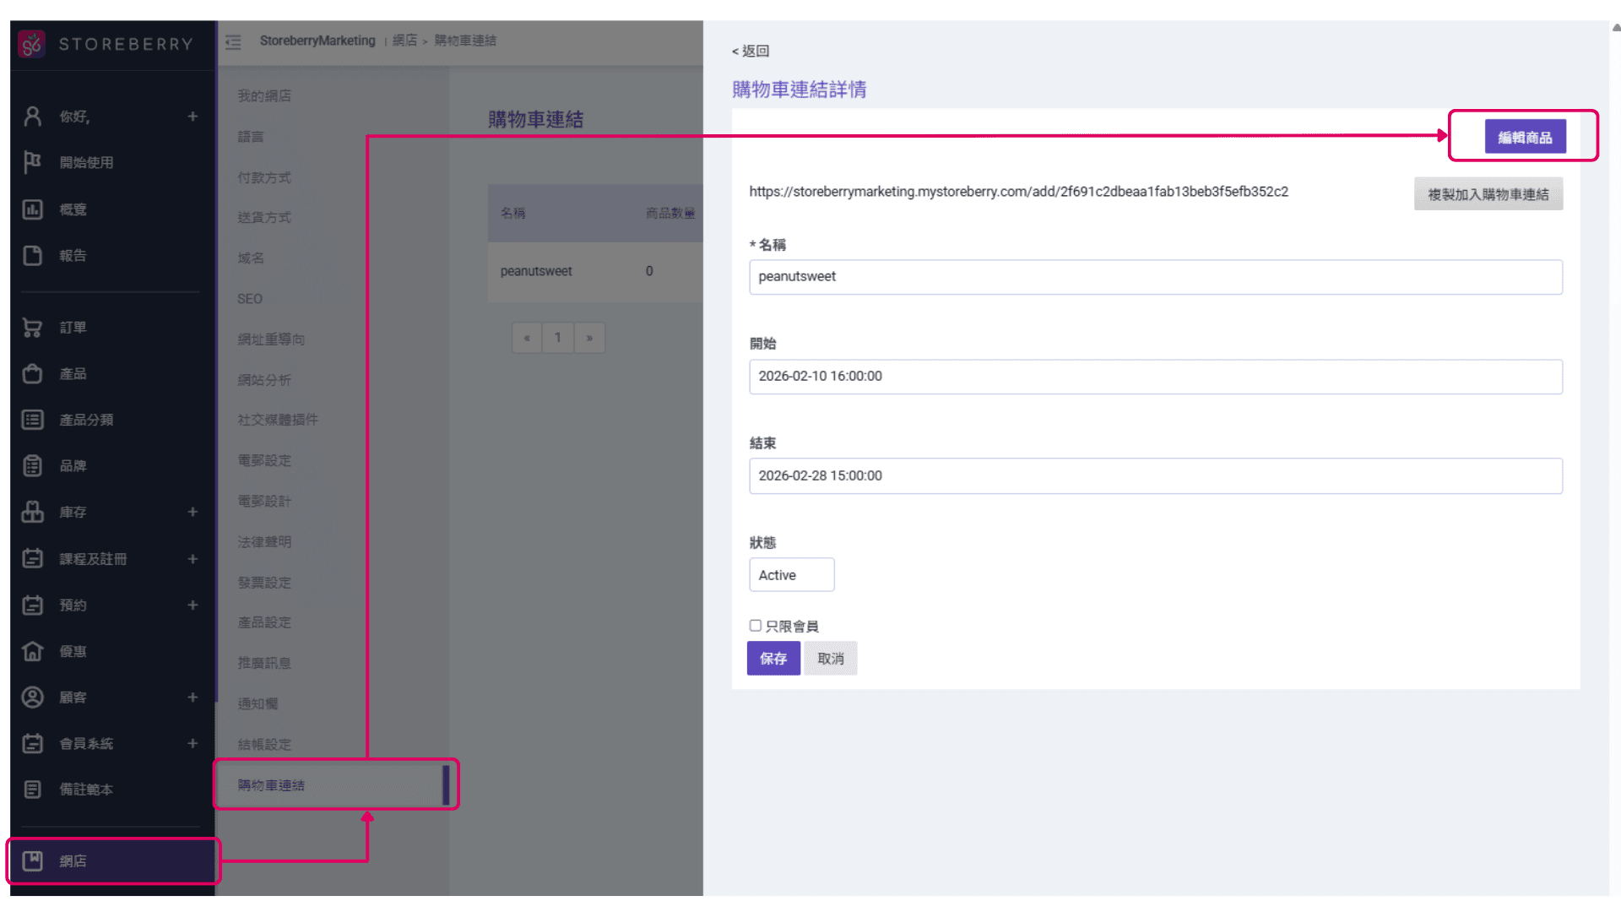The width and height of the screenshot is (1621, 912).
Task: Click the 顧客 customer profile icon
Action: 32,698
